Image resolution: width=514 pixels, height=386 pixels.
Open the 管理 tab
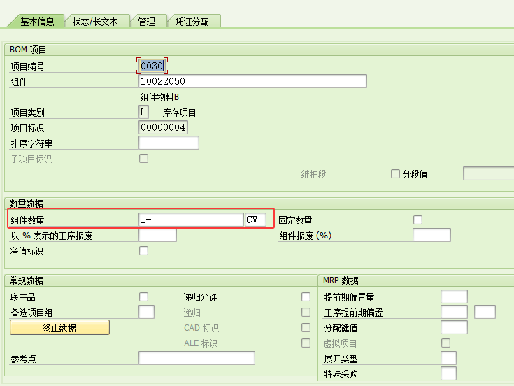(x=147, y=22)
